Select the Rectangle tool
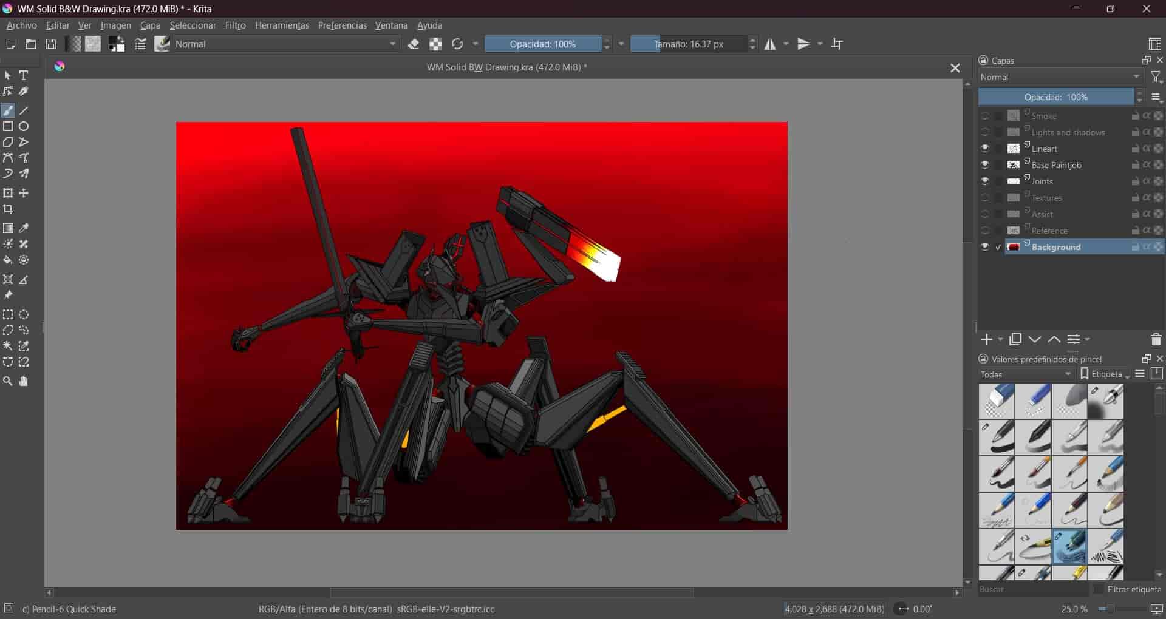The width and height of the screenshot is (1166, 619). point(8,127)
